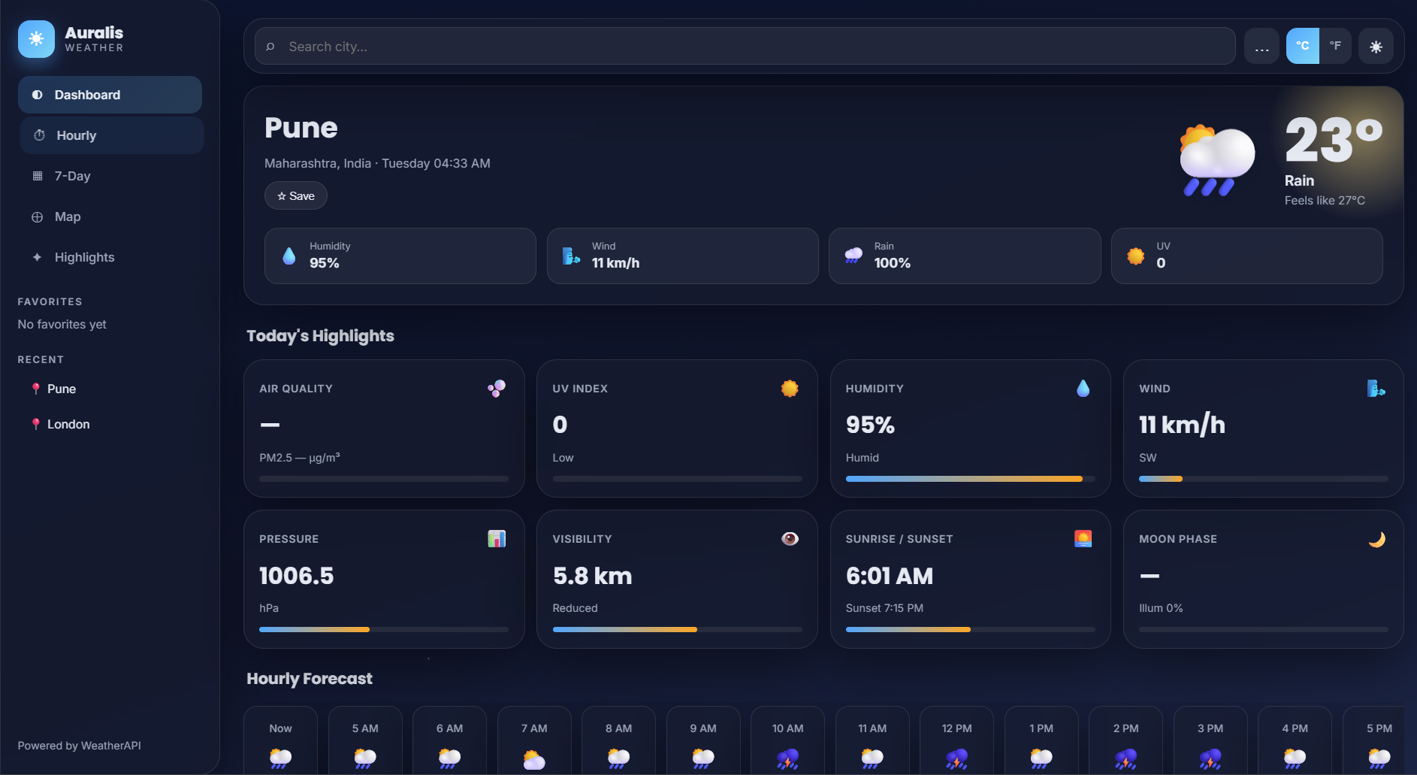
Task: Open the ellipsis options button
Action: (x=1261, y=47)
